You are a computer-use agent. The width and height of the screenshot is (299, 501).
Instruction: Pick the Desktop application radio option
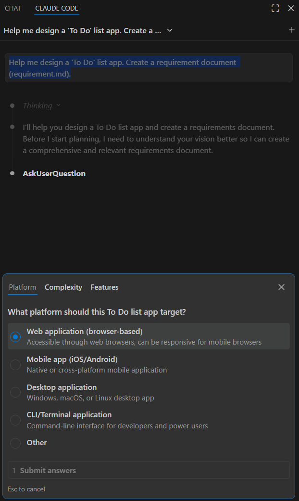pyautogui.click(x=15, y=392)
